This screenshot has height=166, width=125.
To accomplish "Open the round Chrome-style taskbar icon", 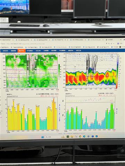I will point(80,137).
